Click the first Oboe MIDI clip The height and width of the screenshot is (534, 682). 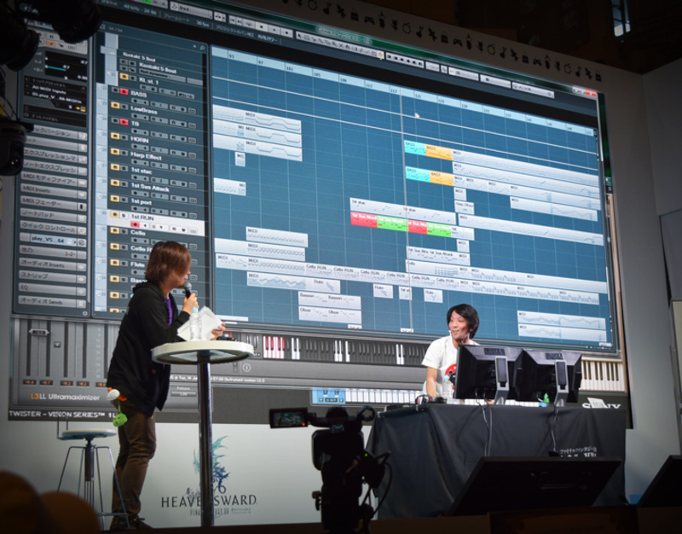click(x=312, y=314)
